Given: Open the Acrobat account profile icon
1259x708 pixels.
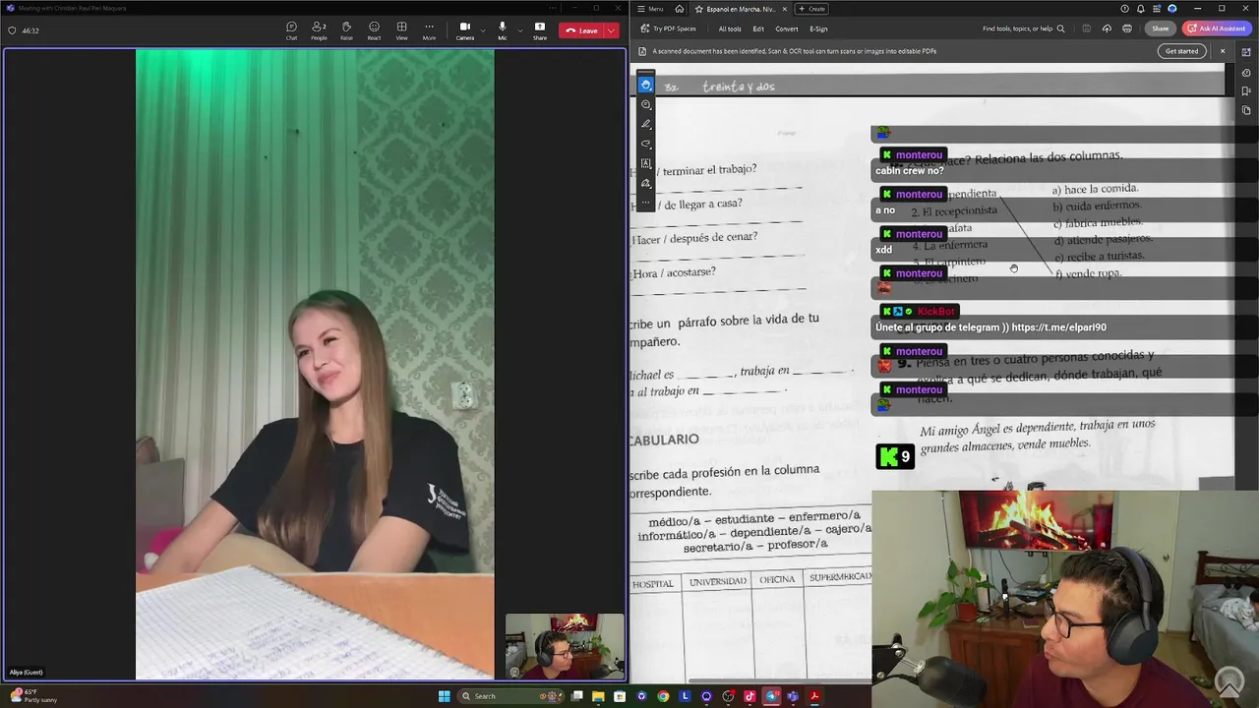Looking at the screenshot, I should [x=1171, y=9].
